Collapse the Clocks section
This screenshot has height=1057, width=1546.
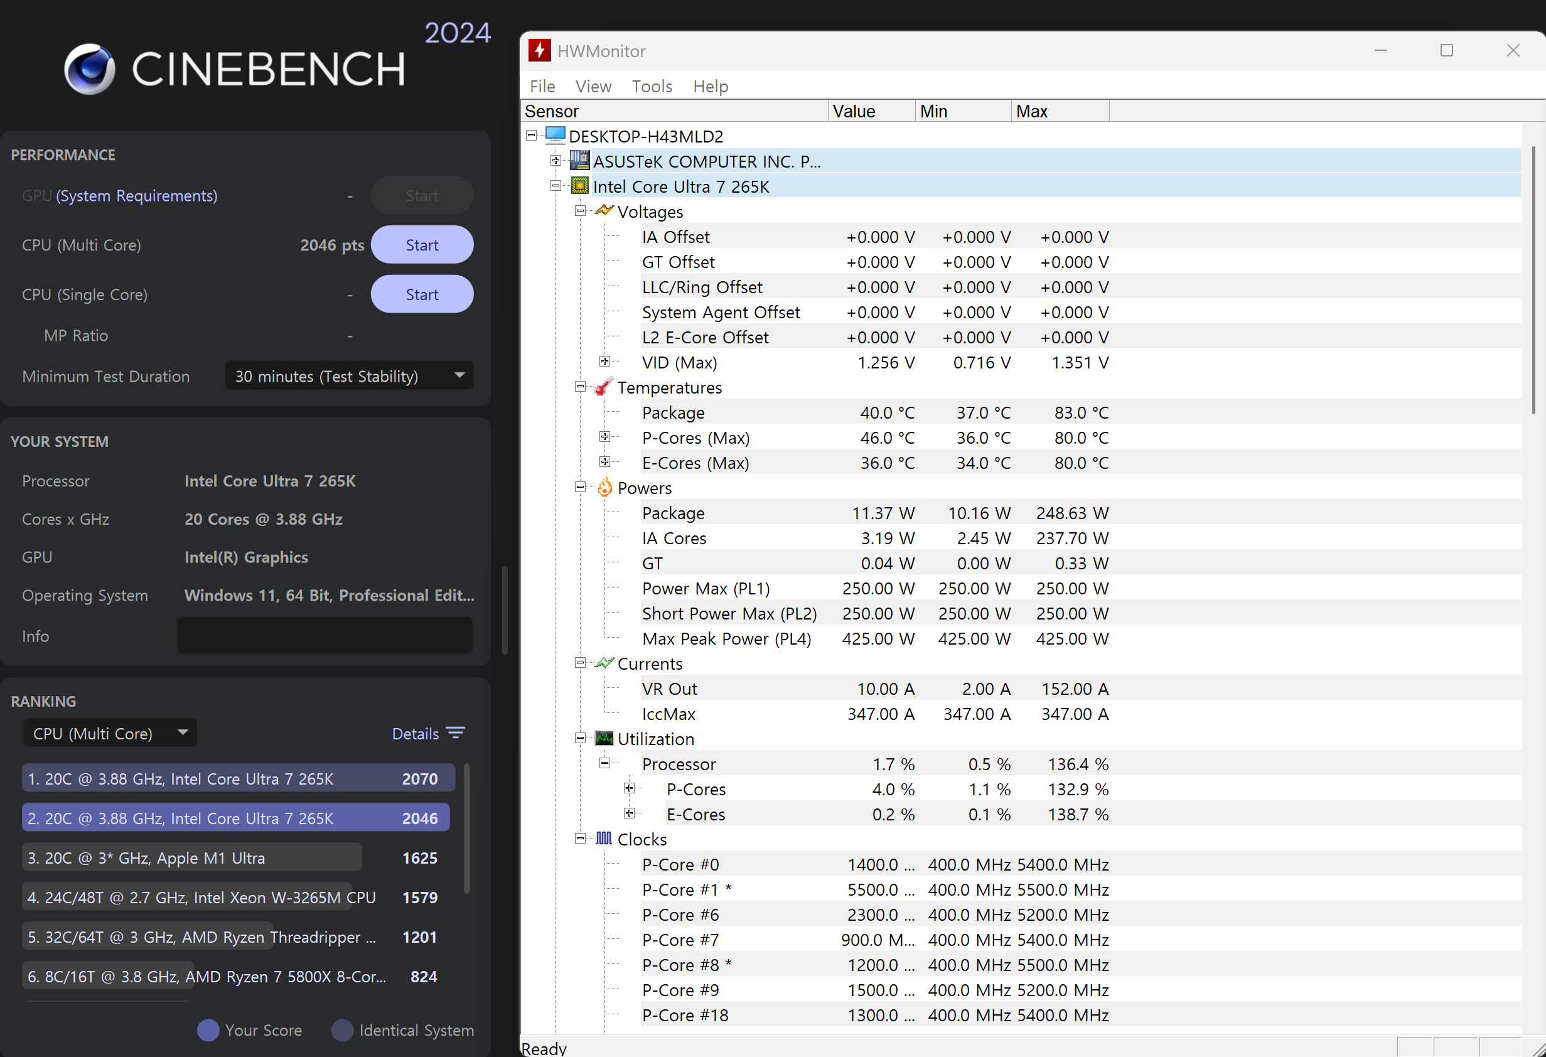(580, 838)
